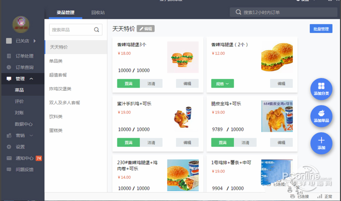Click 沽清 for 蜜汁手扒鸡+可乐
This screenshot has width=341, height=201.
[151, 142]
